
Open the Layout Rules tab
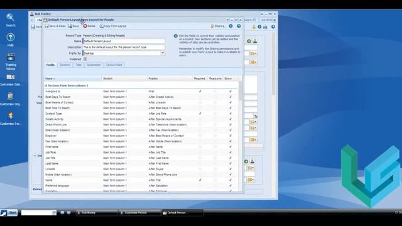(x=114, y=65)
